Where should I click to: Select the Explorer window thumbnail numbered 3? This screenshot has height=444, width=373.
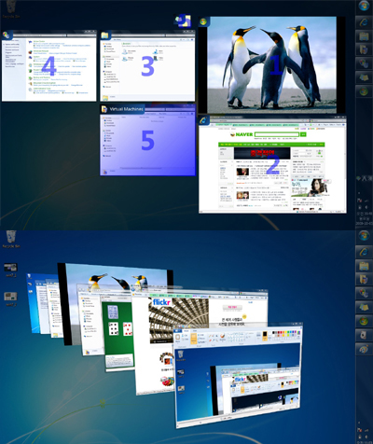click(x=147, y=65)
